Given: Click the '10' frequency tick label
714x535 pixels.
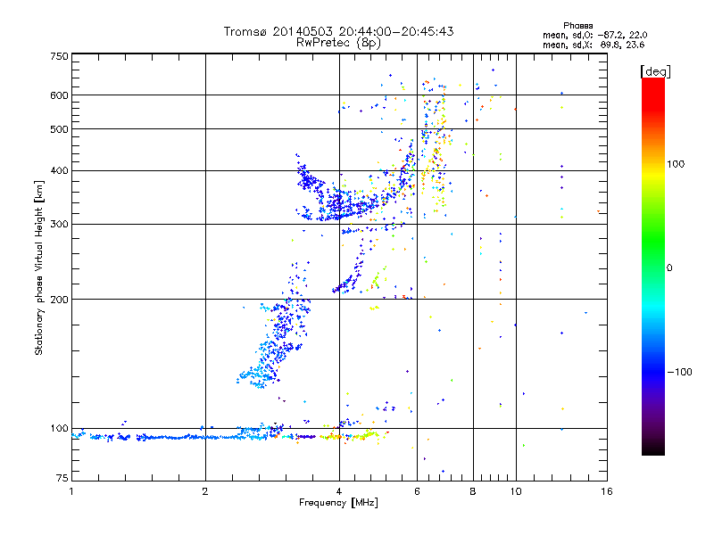Looking at the screenshot, I should coord(516,491).
